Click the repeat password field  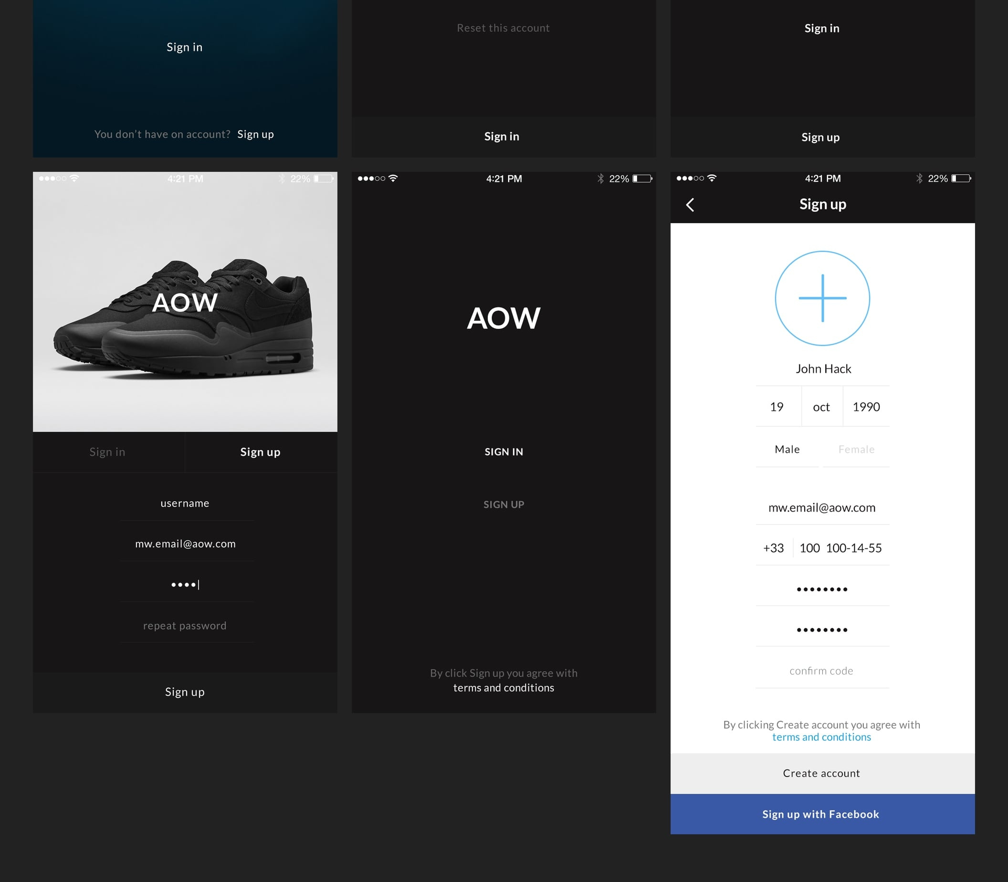(x=185, y=626)
